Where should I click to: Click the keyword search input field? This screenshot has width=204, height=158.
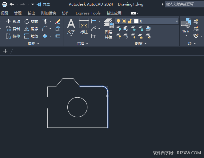tap(184, 4)
